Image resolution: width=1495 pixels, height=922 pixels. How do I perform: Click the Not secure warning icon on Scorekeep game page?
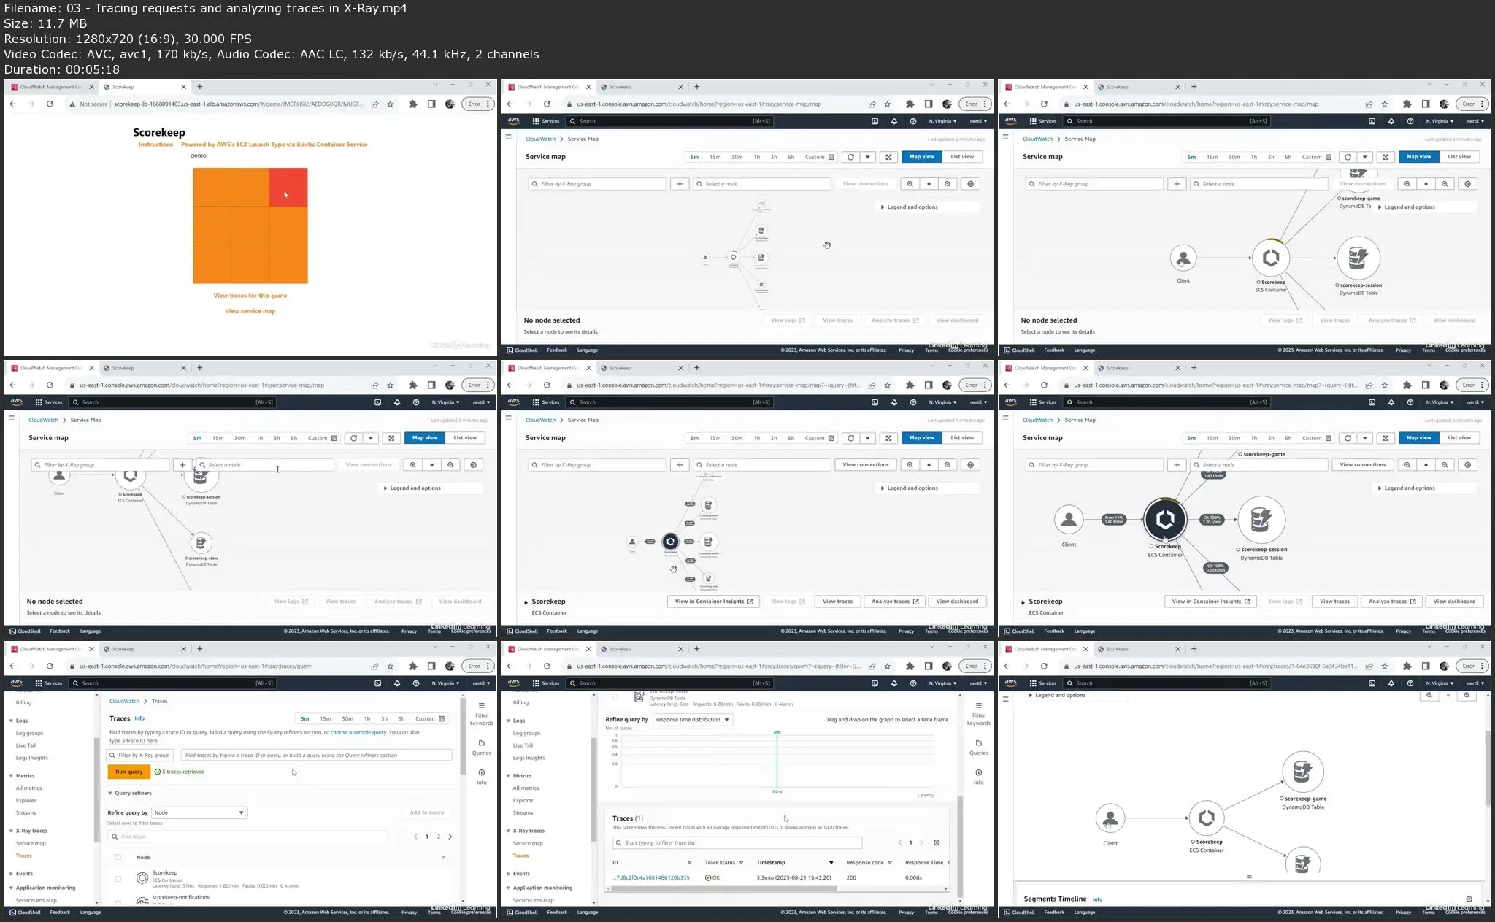pyautogui.click(x=72, y=104)
